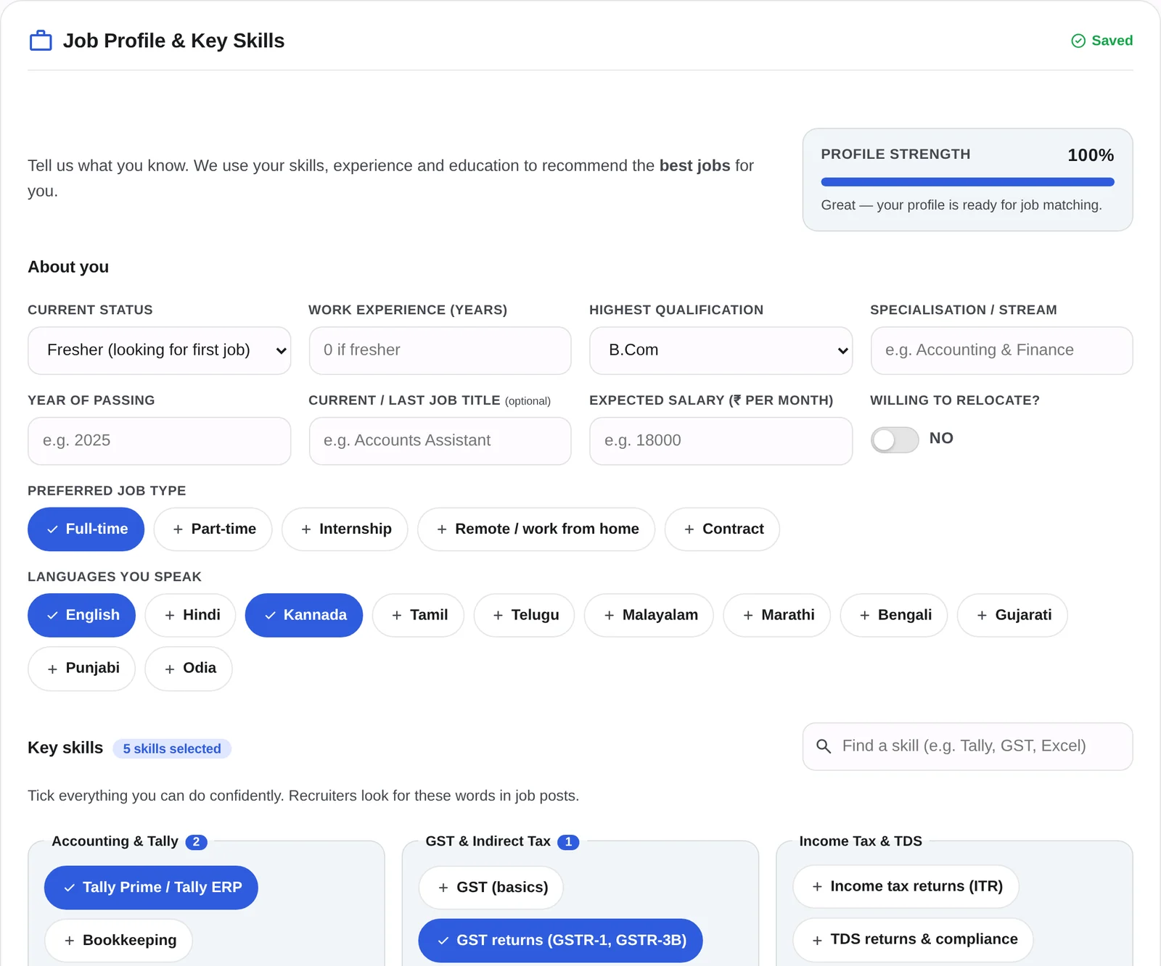Add Bengali as a spoken language

(x=893, y=615)
